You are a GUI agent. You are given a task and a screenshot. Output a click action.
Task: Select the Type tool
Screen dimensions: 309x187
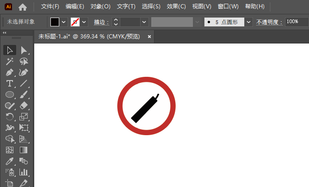(10, 83)
